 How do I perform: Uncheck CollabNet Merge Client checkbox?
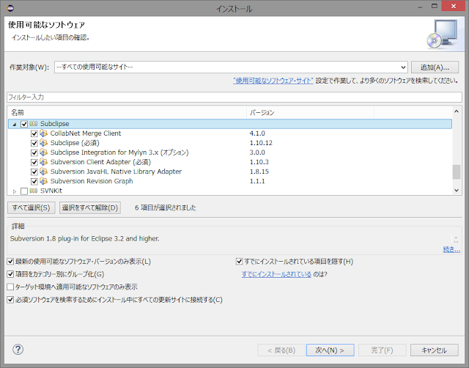(x=34, y=133)
